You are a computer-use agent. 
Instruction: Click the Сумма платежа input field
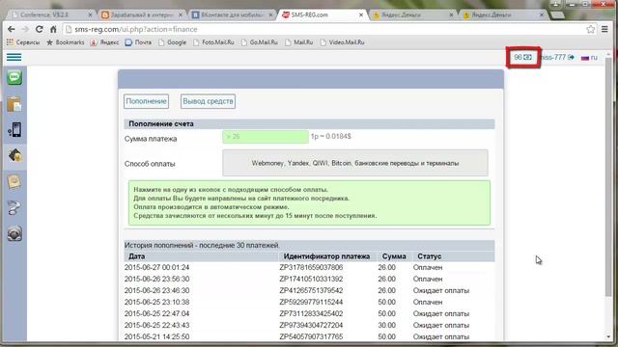266,137
